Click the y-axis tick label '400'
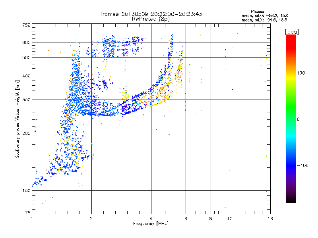This screenshot has height=238, width=318. point(26,76)
